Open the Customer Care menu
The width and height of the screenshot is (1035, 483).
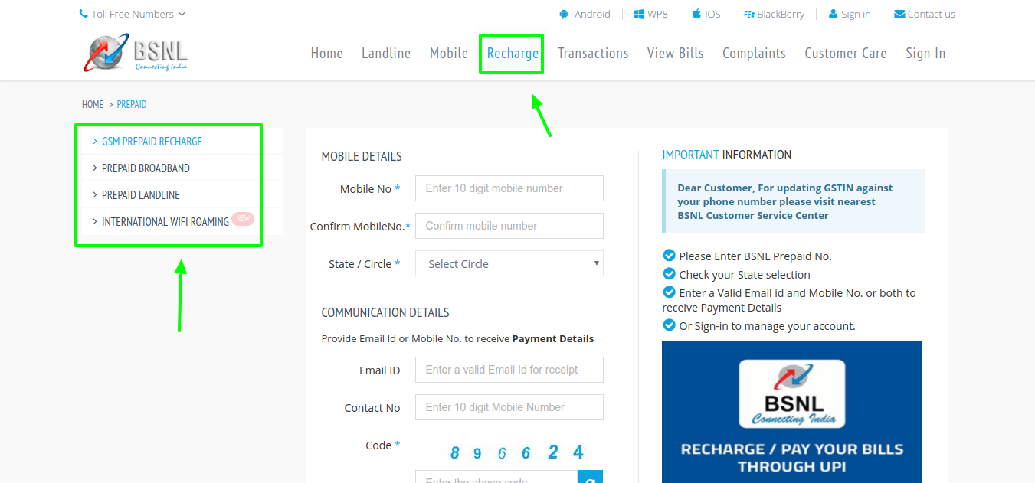pos(846,53)
